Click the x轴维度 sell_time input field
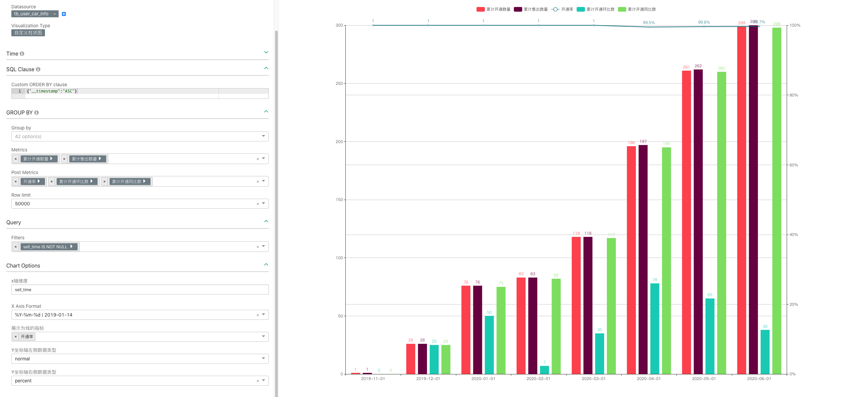Viewport: 841px width, 397px height. (140, 290)
